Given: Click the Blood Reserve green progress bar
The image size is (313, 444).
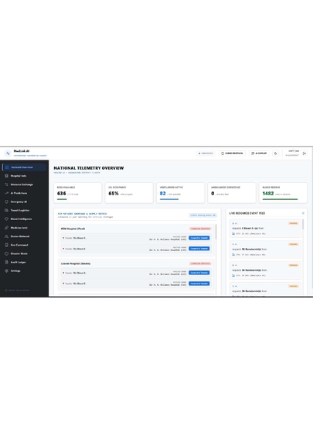Looking at the screenshot, I should tap(280, 199).
